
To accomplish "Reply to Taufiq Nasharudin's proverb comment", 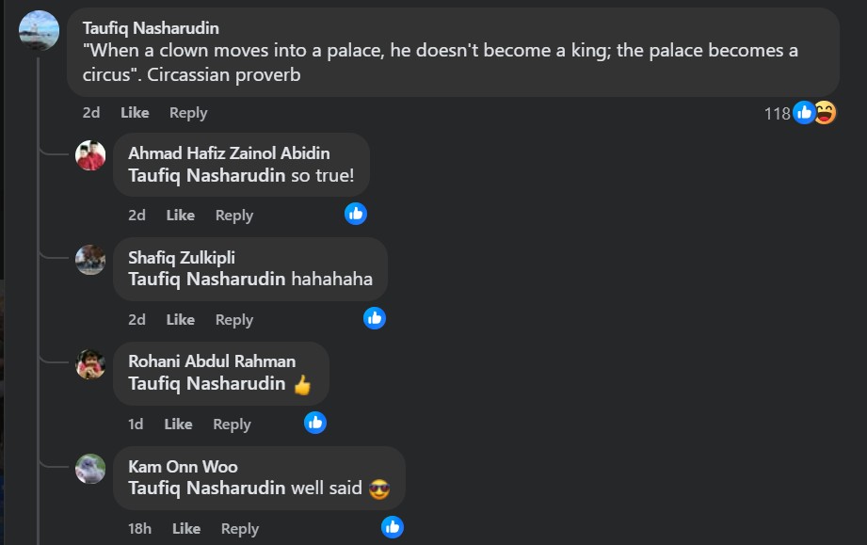I will [188, 113].
